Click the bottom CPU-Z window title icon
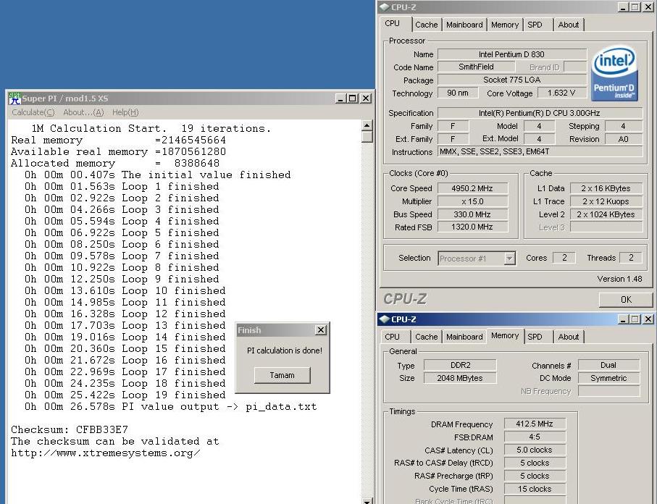 384,319
